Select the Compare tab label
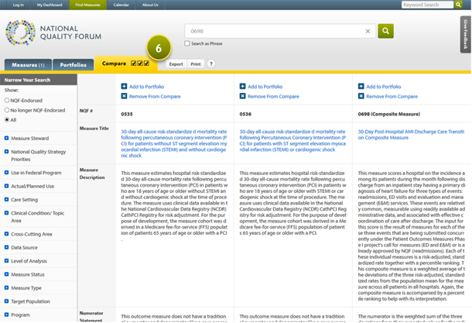472x323 pixels. coord(114,64)
